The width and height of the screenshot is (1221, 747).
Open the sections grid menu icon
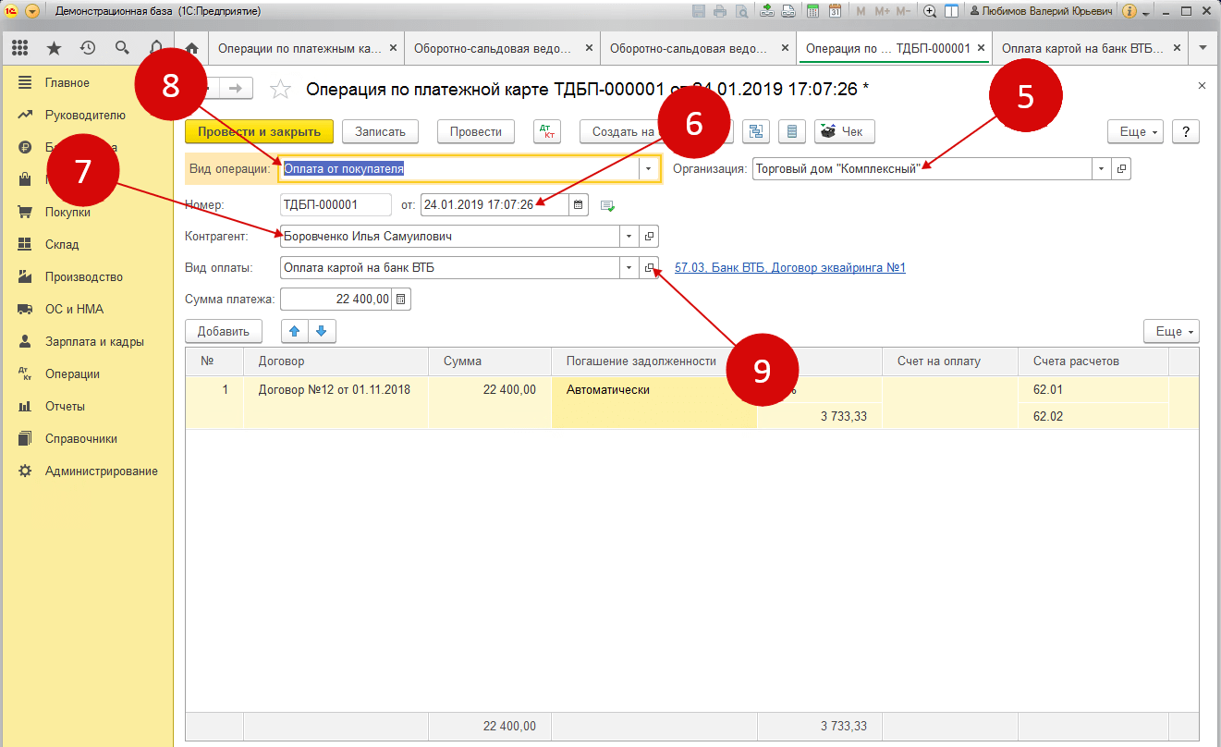(20, 48)
